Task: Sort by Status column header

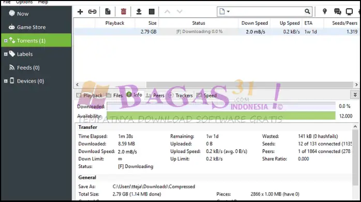Action: tap(199, 23)
